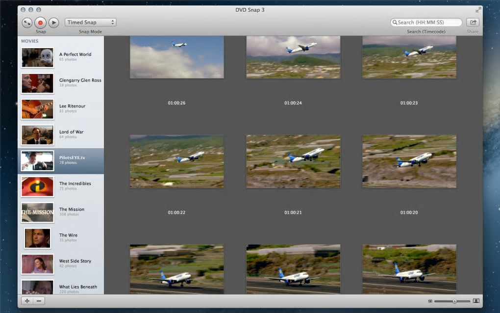Click the 01:00:26 timecode label
This screenshot has width=500, height=313.
click(x=176, y=103)
